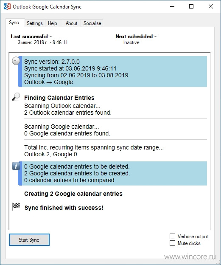Toggle the Mute clicks checkbox

click(172, 243)
